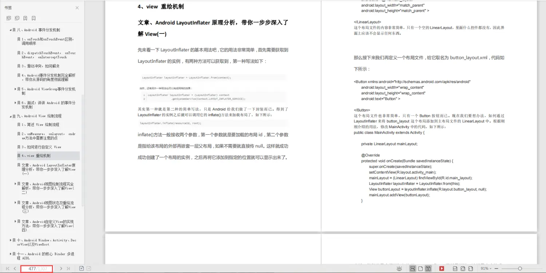Viewport: 546px width, 273px height.
Task: Click the fit page icon
Action: (x=463, y=269)
